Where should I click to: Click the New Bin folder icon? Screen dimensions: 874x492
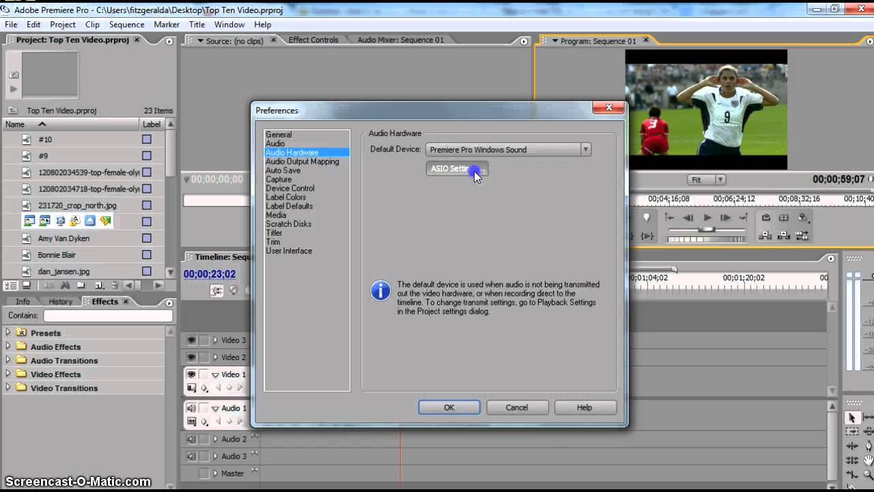click(81, 285)
